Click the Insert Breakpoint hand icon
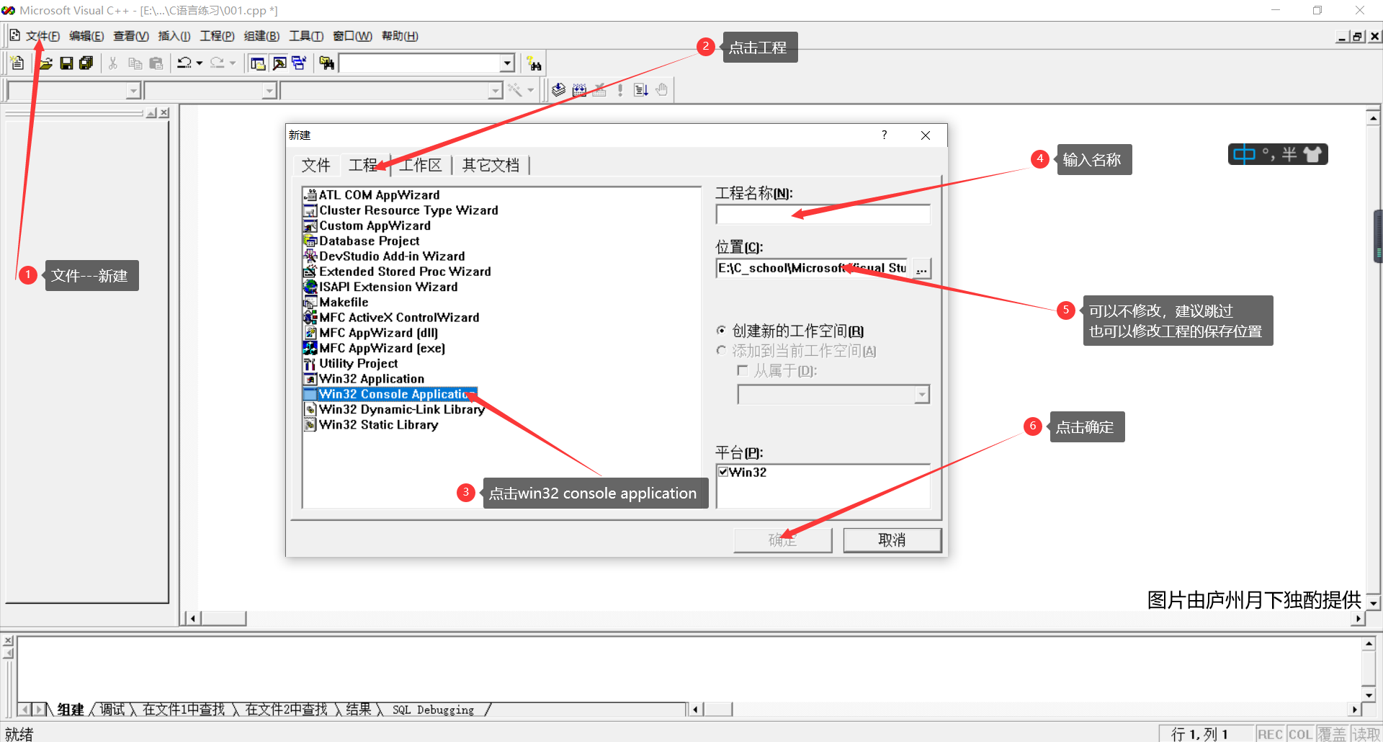Viewport: 1383px width, 742px height. 661,90
